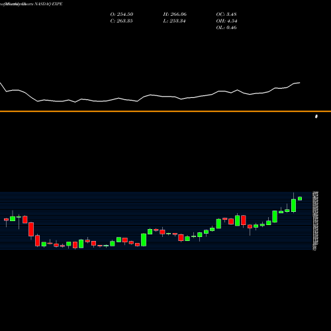The width and height of the screenshot is (331, 331).
Task: Click the low price L: 253.34
Action: click(x=174, y=21)
